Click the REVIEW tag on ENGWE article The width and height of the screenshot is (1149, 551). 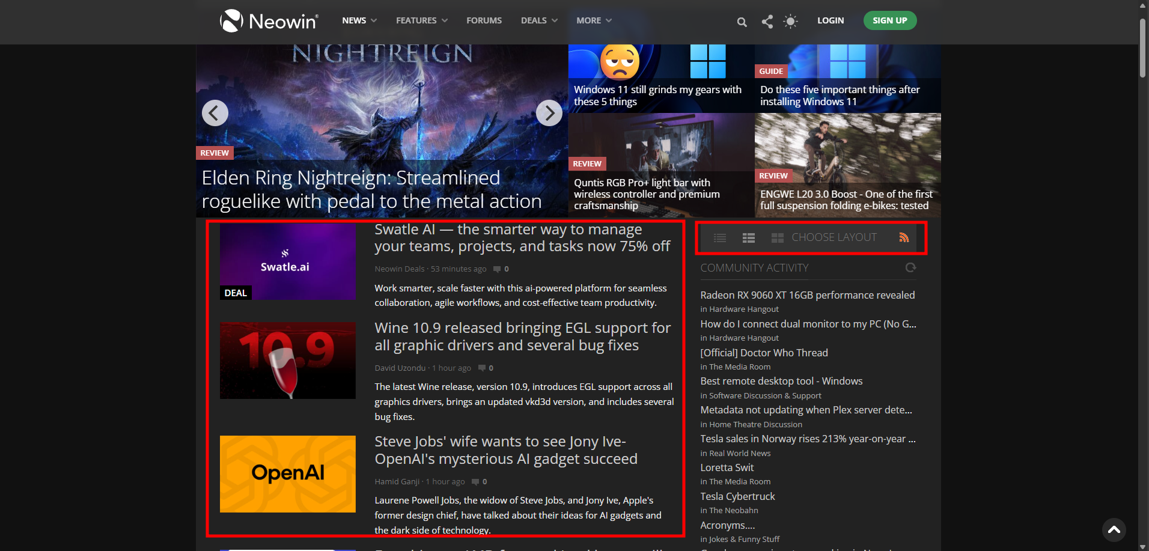[773, 176]
